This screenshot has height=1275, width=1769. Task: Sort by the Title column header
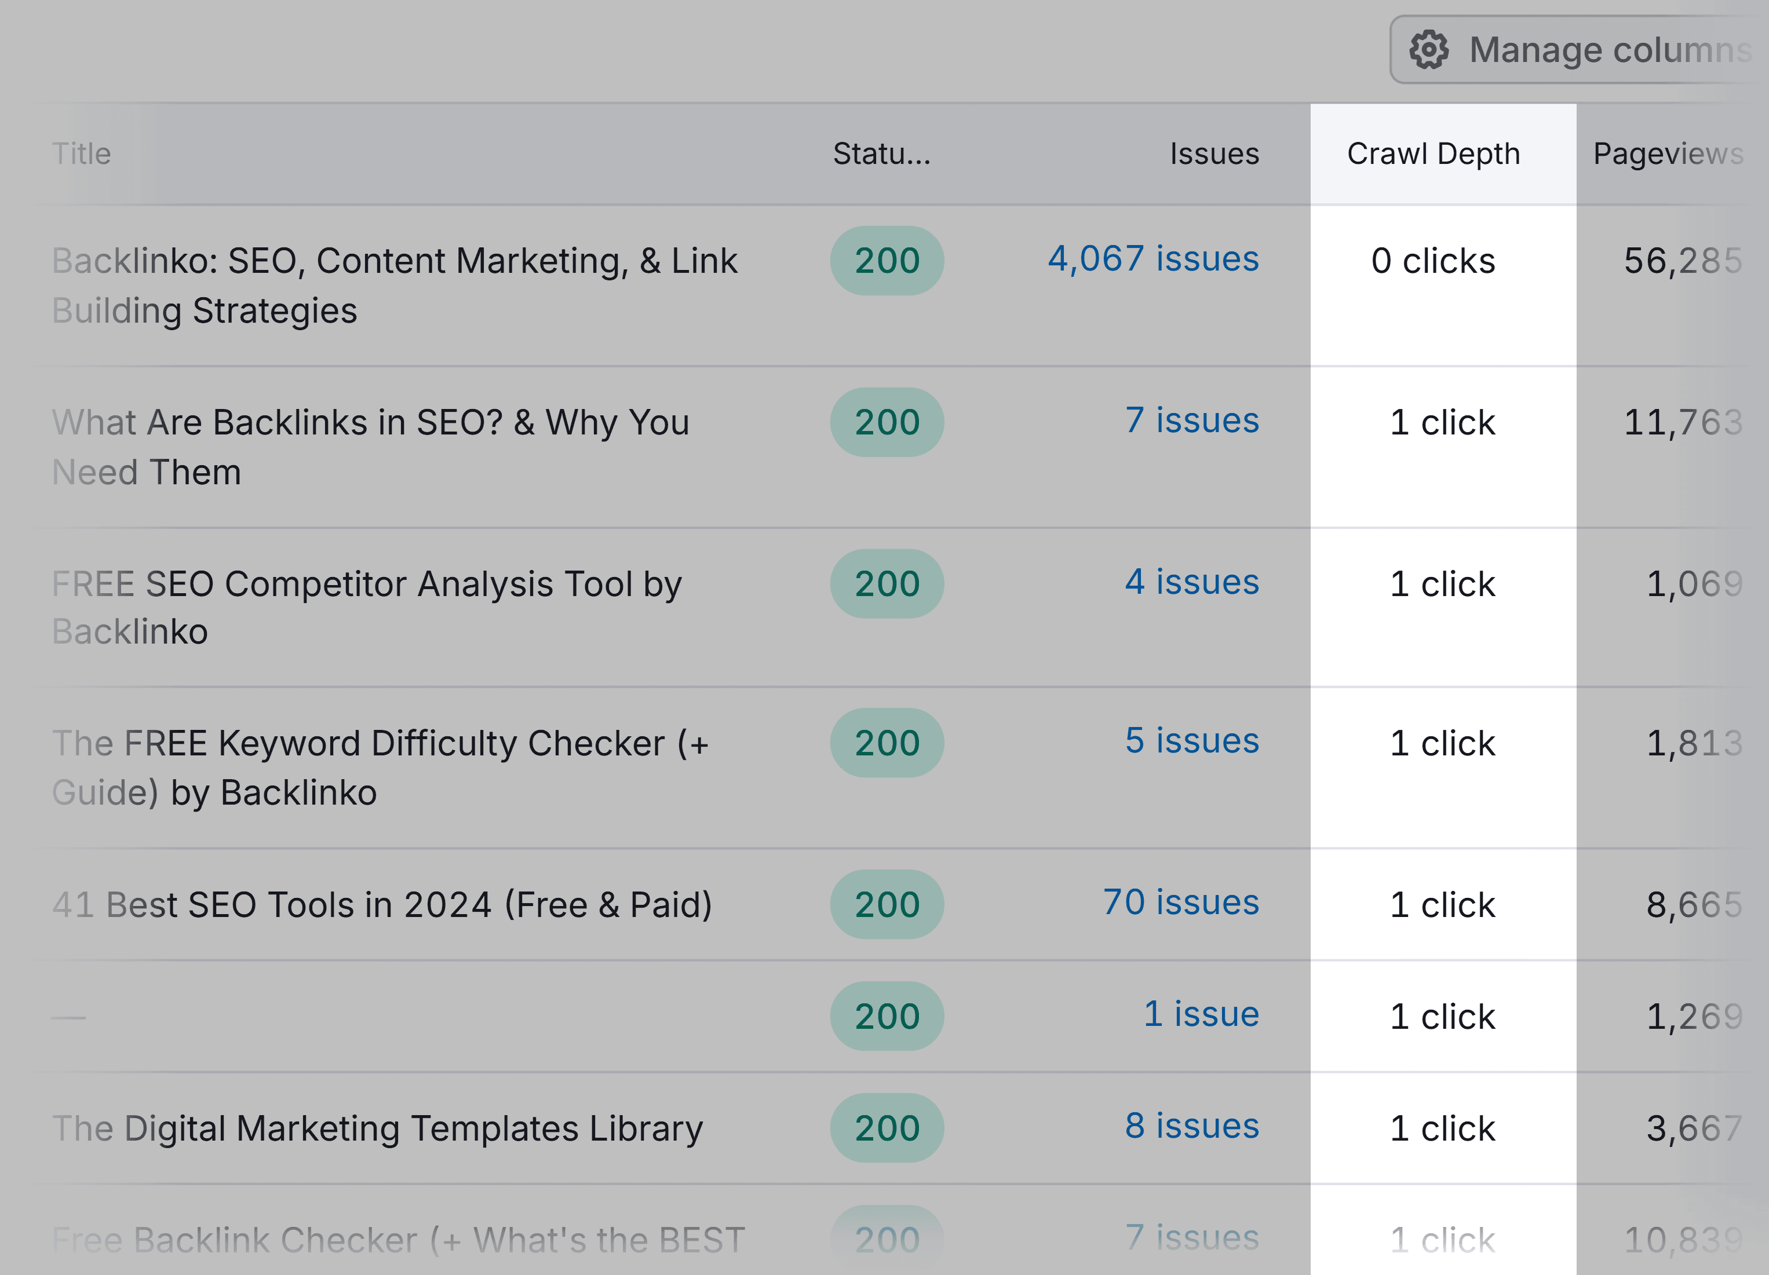click(81, 154)
